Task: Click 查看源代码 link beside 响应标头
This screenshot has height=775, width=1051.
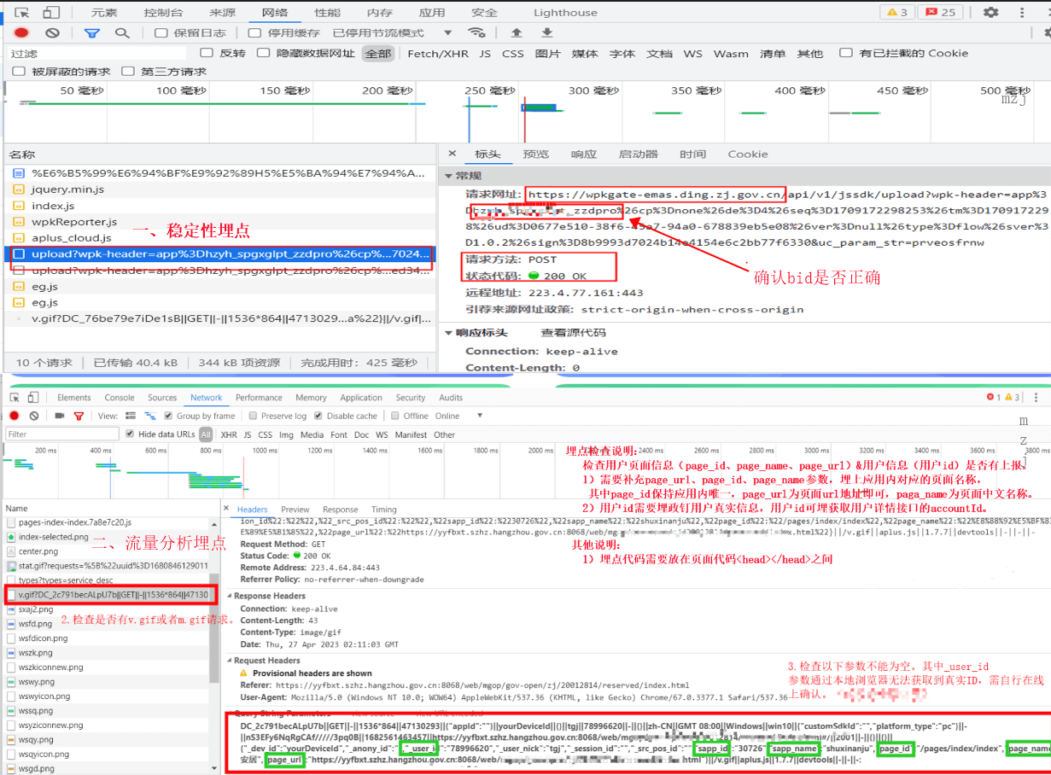Action: [573, 333]
